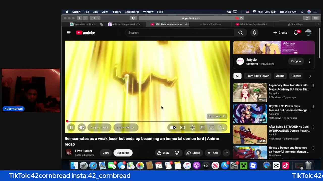Join the First Flower channel

point(106,153)
